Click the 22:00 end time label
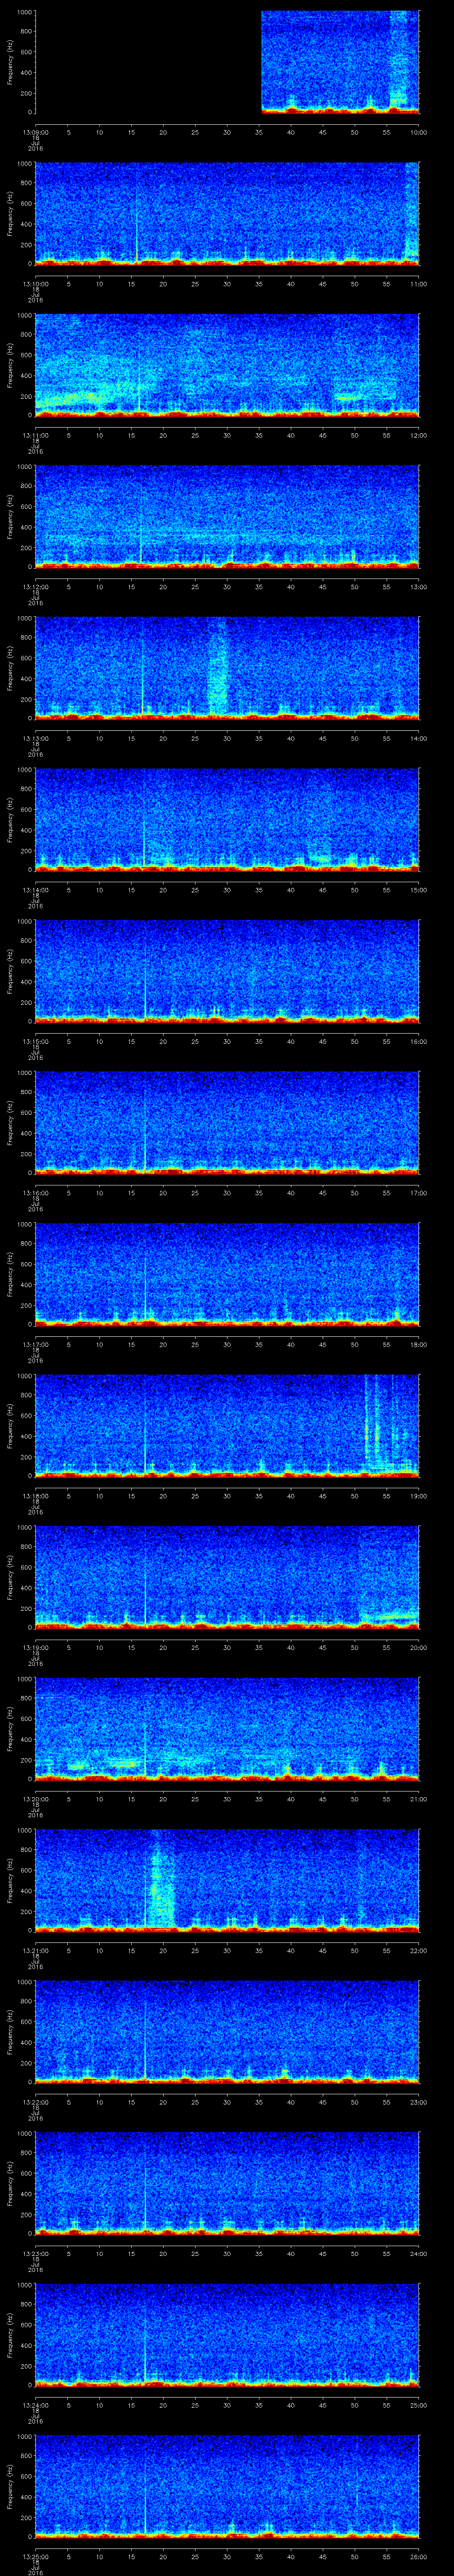 click(x=418, y=1950)
